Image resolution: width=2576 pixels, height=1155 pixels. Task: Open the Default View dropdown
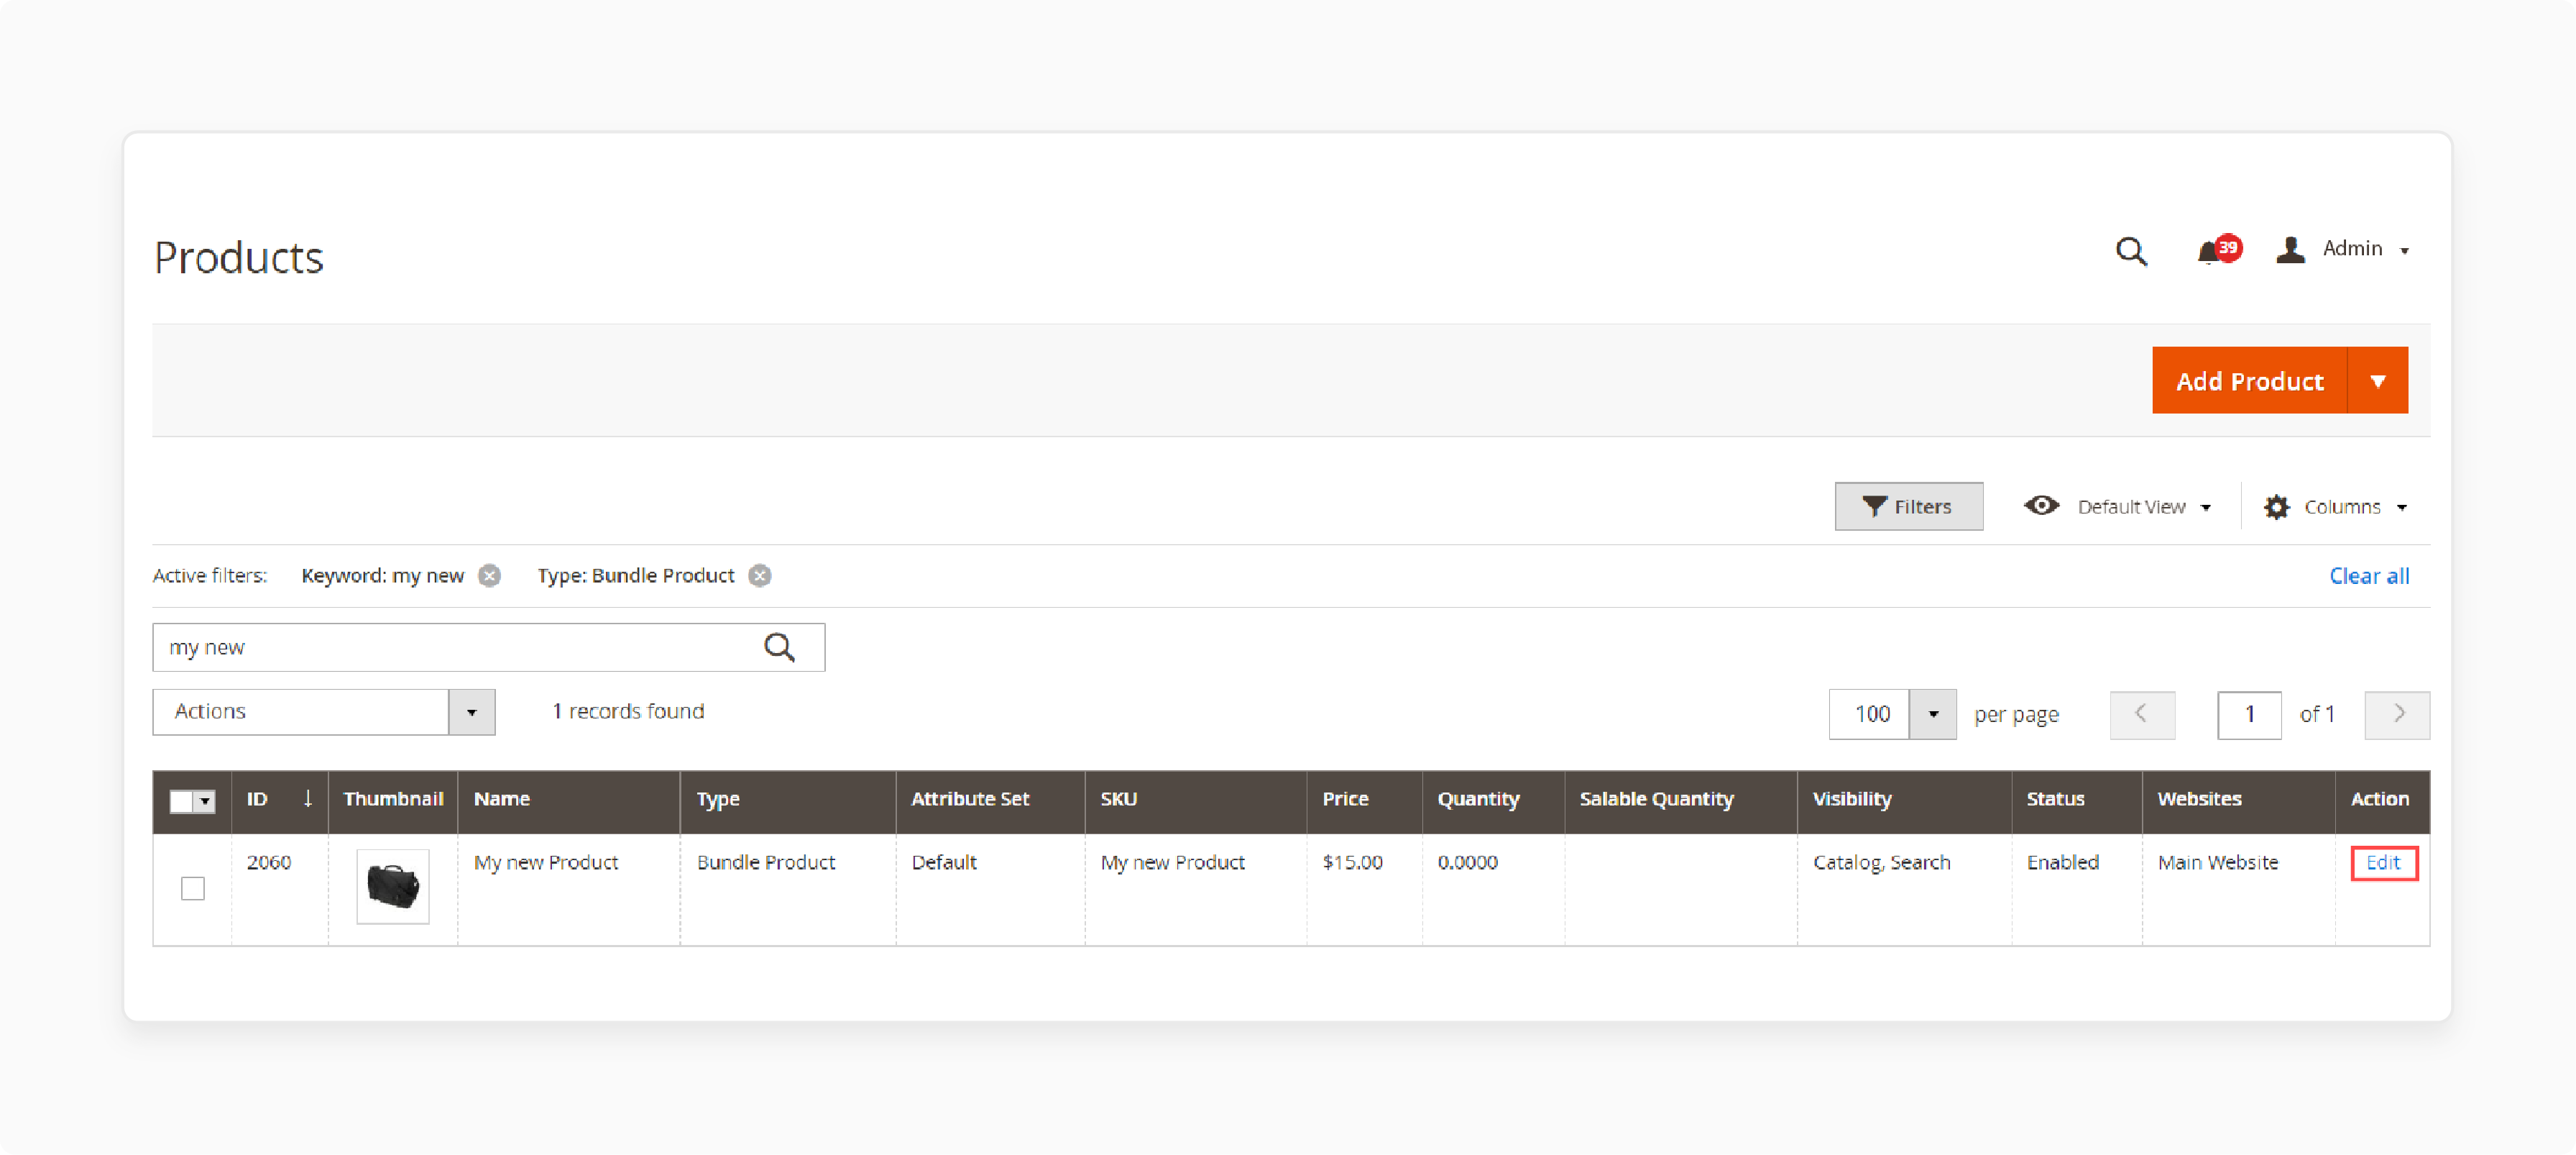click(2118, 506)
